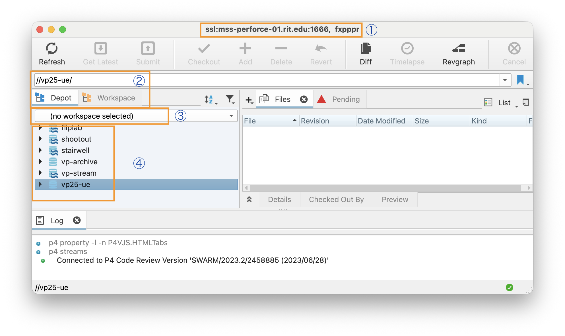This screenshot has width=565, height=336.
Task: Click the bookmark icon beside the address bar
Action: tap(520, 80)
